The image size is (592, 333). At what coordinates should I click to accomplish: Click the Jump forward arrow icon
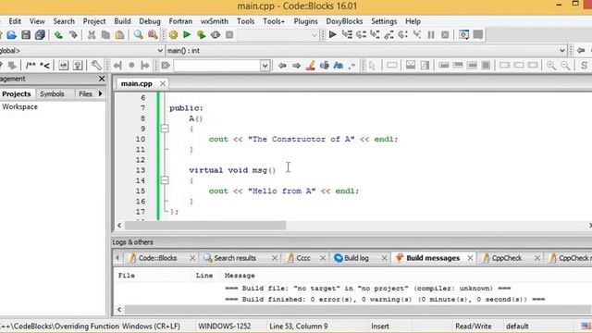click(296, 66)
